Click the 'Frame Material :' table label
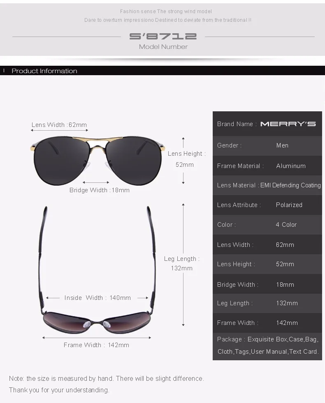The width and height of the screenshot is (325, 403). point(240,166)
